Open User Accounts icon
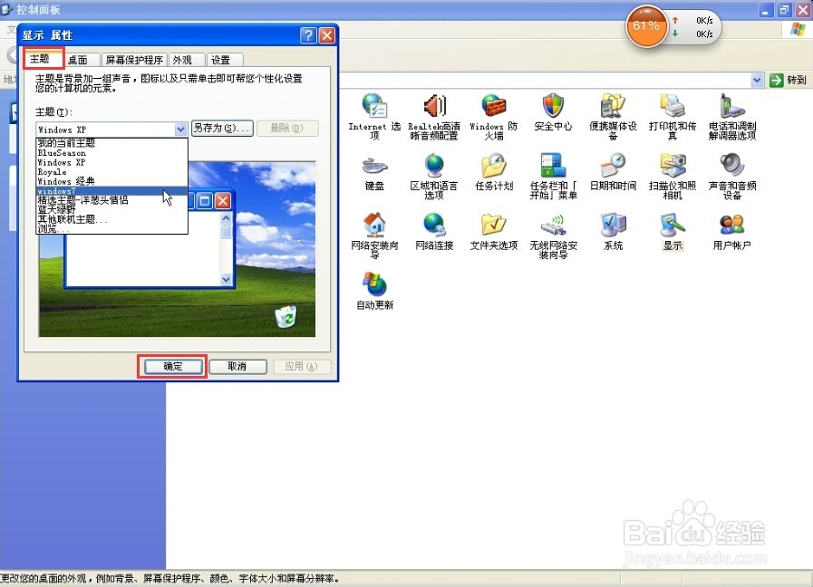This screenshot has height=587, width=813. 732,225
